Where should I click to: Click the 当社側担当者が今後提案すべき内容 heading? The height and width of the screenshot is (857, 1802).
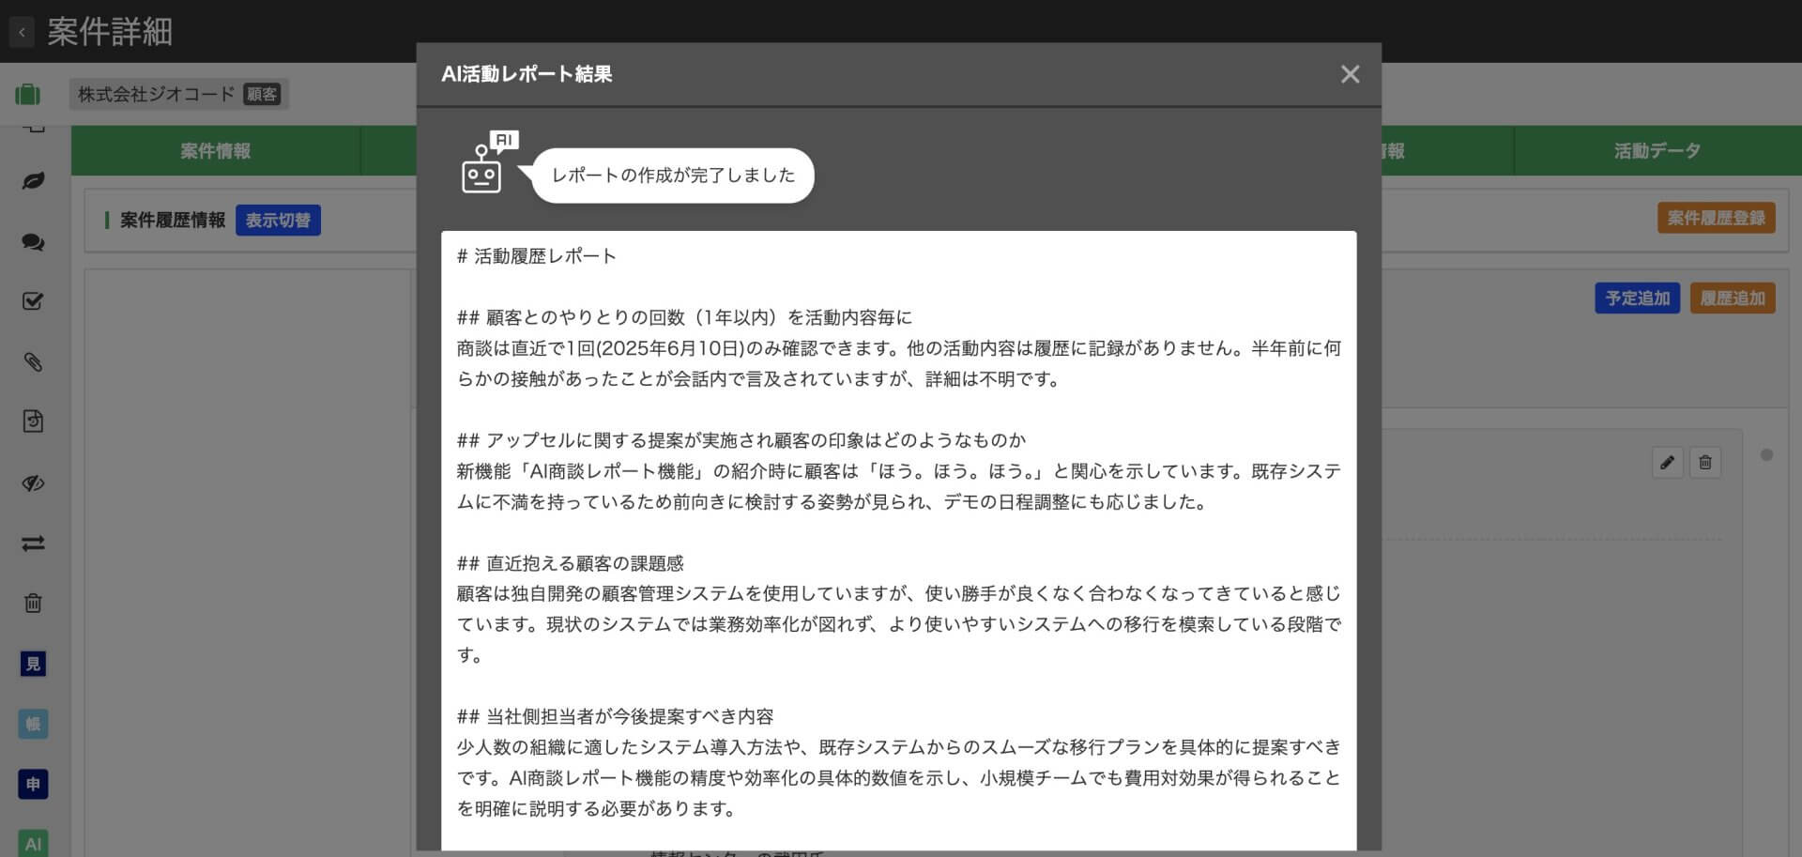(615, 716)
